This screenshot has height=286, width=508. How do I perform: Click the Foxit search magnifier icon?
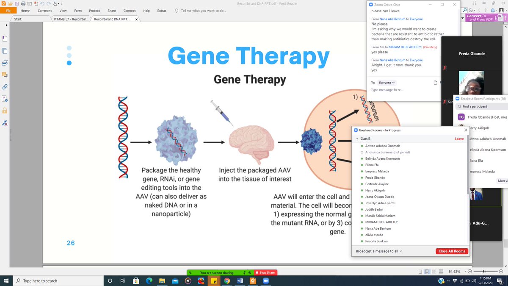[465, 10]
